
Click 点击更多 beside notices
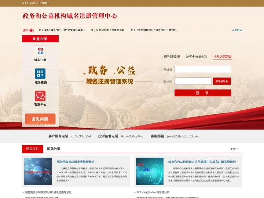237,30
